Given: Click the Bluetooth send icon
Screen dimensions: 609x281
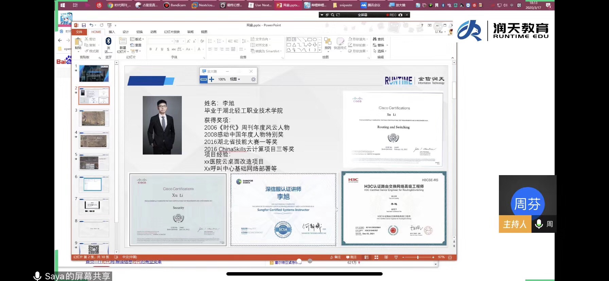Looking at the screenshot, I should pyautogui.click(x=108, y=41).
